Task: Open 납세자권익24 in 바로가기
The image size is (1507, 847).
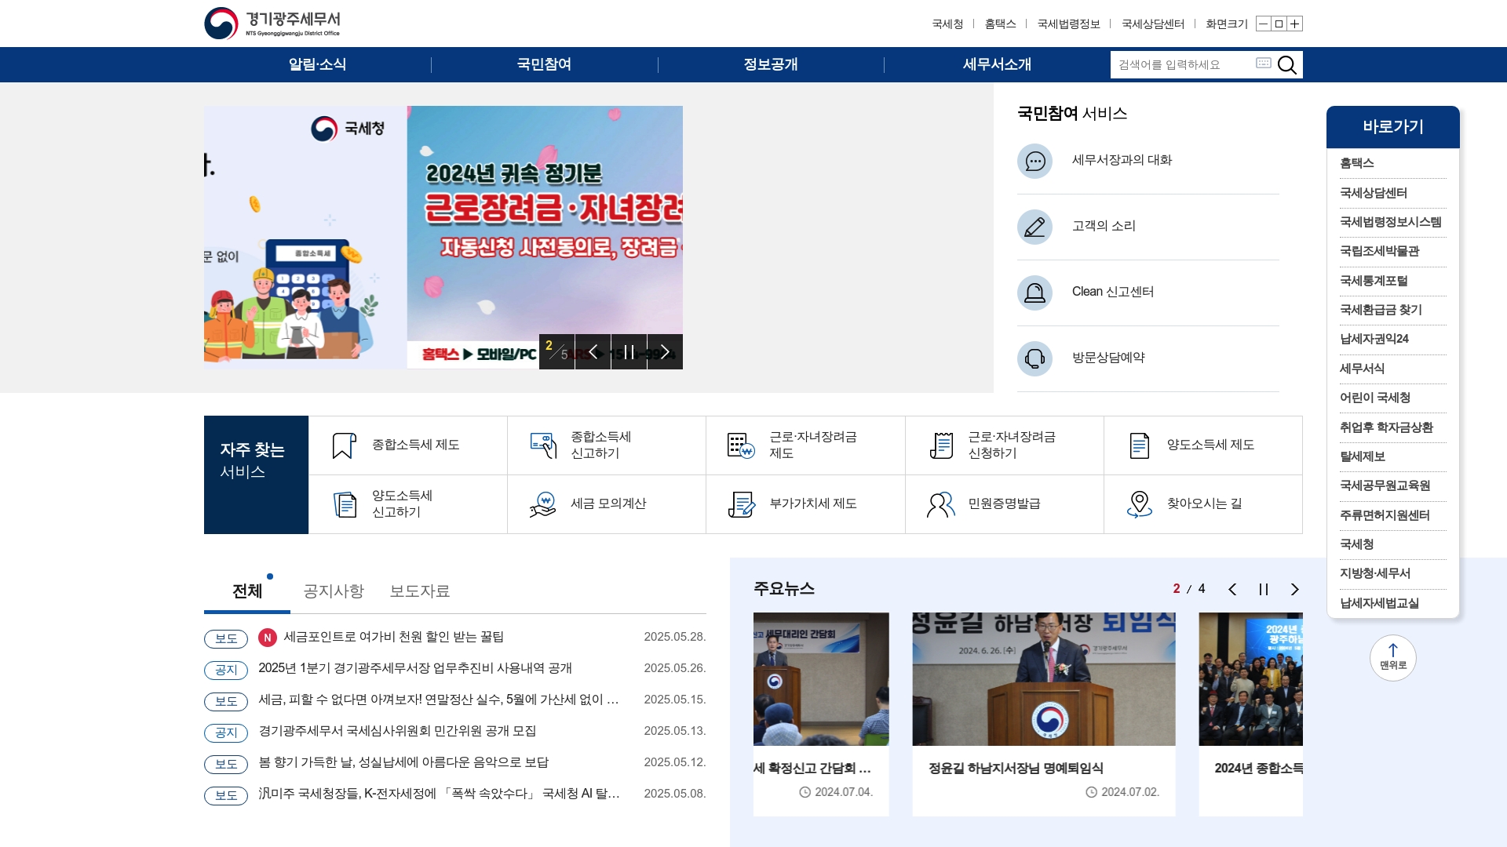Action: (x=1374, y=340)
